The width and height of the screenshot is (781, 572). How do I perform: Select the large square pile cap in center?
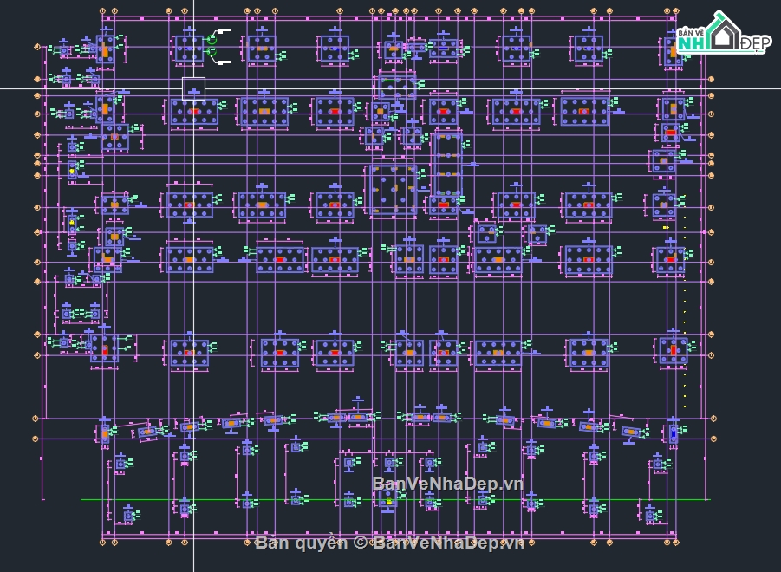tap(394, 190)
